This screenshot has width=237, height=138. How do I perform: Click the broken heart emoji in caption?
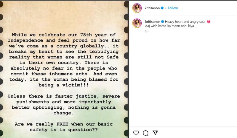point(209,22)
